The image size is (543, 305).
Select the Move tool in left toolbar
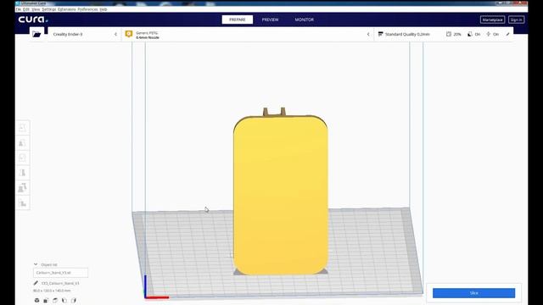[x=23, y=128]
